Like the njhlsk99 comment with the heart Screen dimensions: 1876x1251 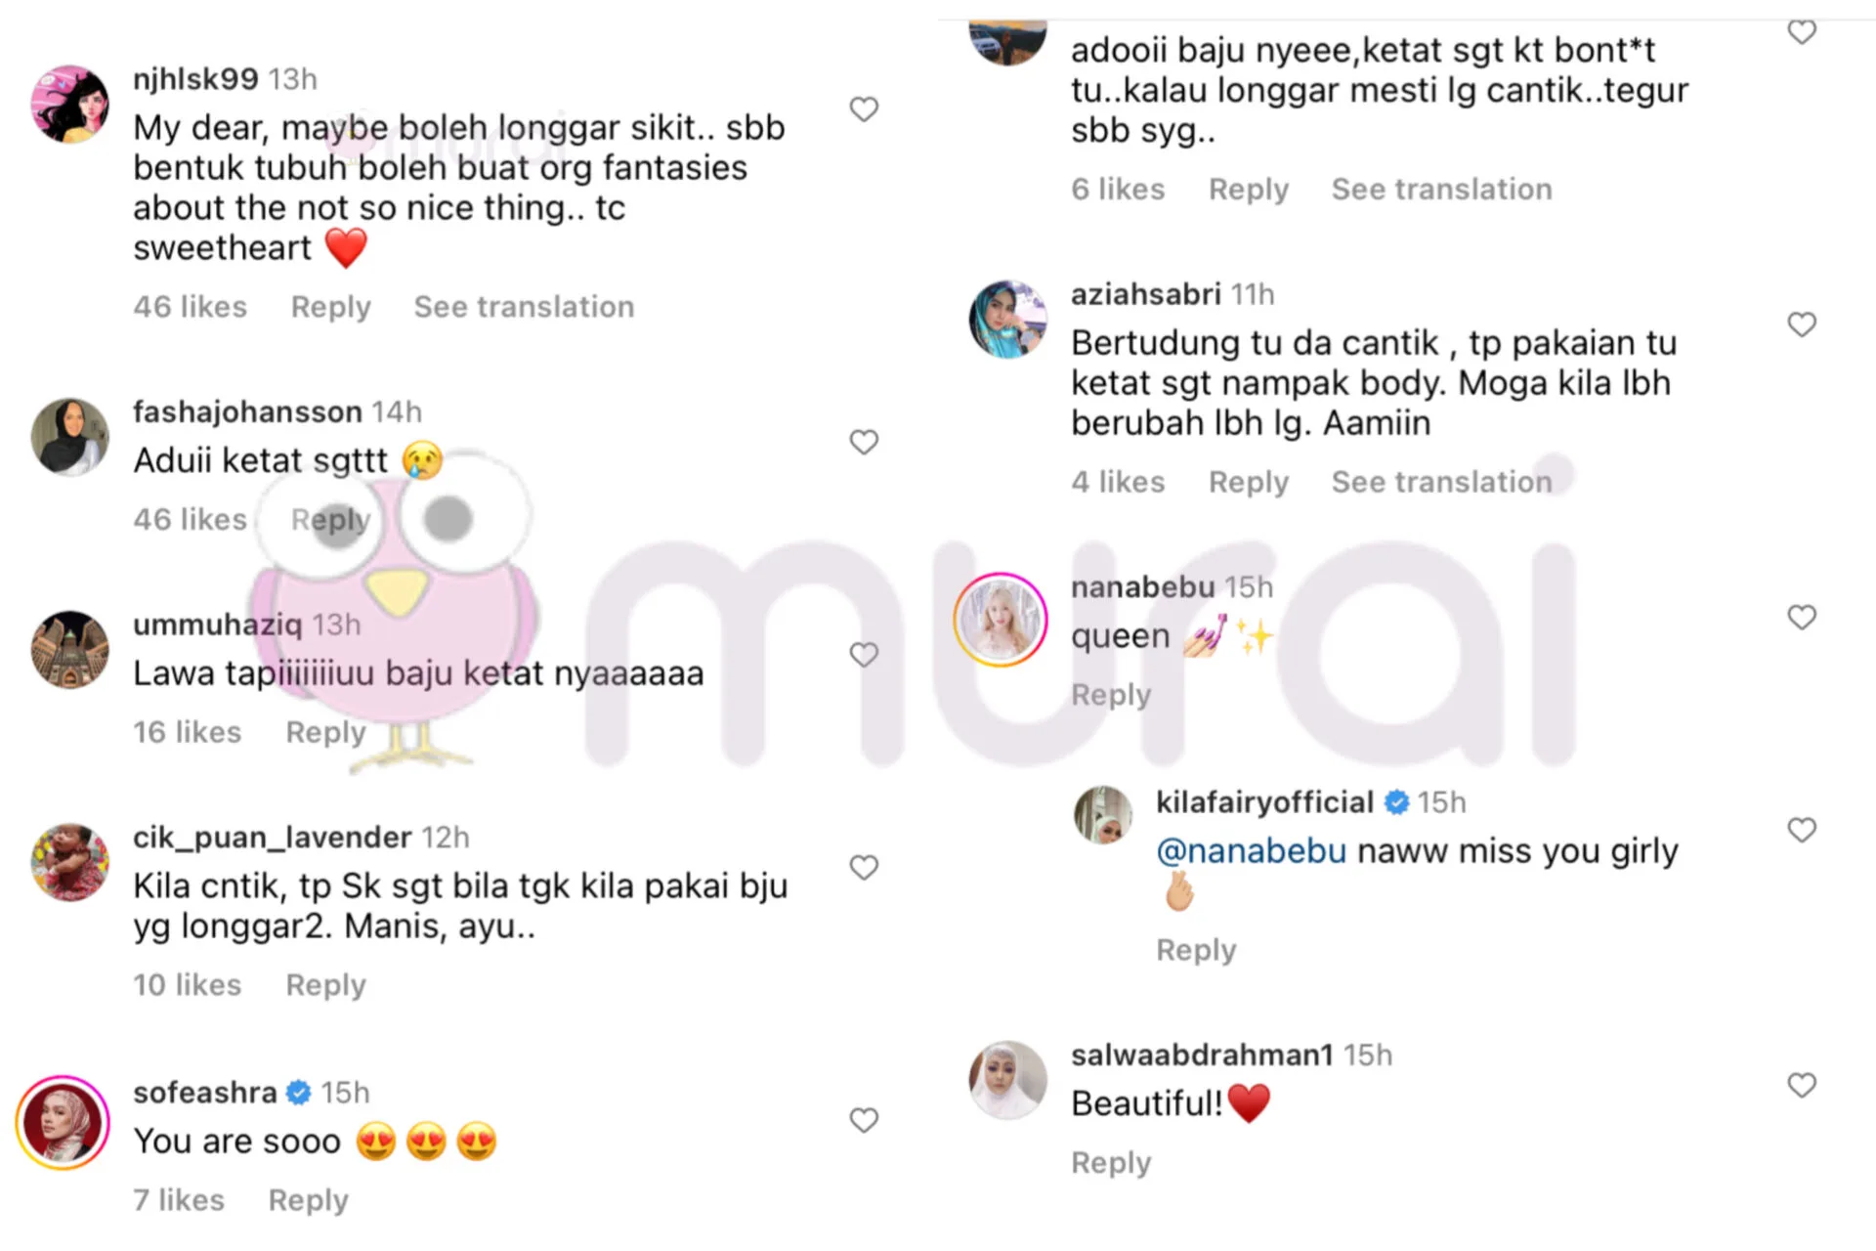coord(864,109)
